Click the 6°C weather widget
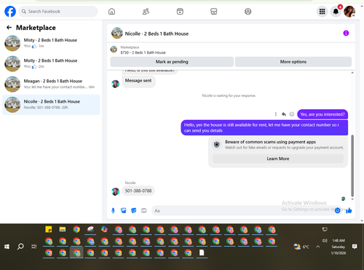364x270 pixels. tap(301, 247)
